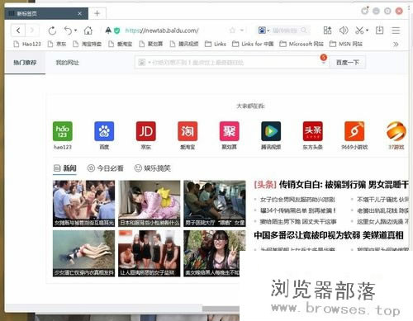Image resolution: width=413 pixels, height=321 pixels.
Task: Click the green security shield icon
Action: coord(117,31)
